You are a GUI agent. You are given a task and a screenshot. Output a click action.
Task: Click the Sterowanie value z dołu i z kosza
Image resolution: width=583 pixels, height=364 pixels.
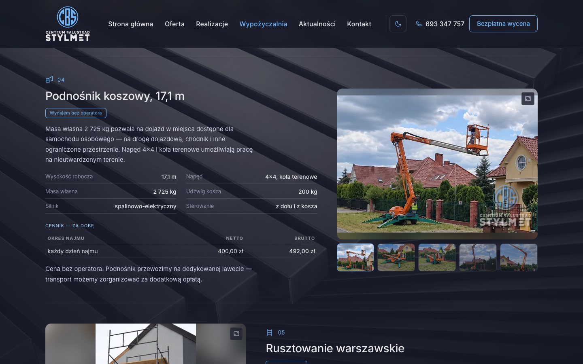click(x=296, y=206)
